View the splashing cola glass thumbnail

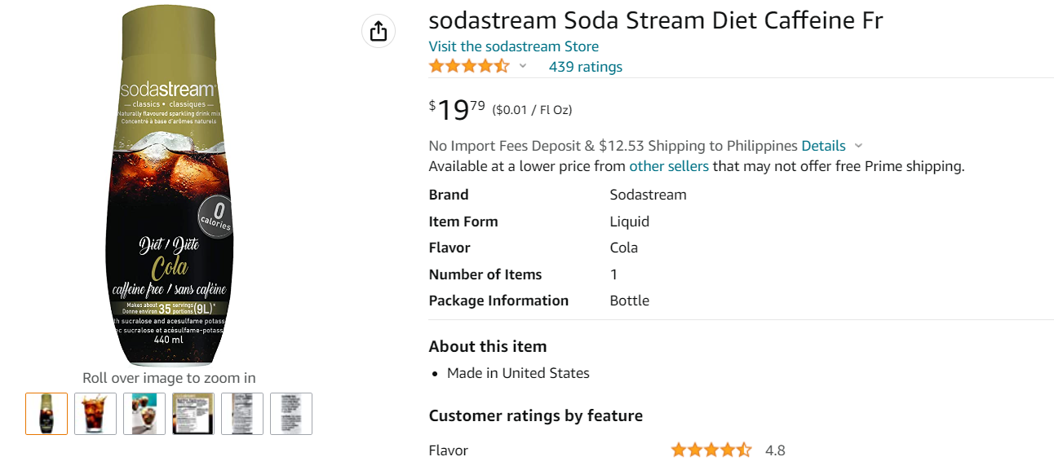95,414
